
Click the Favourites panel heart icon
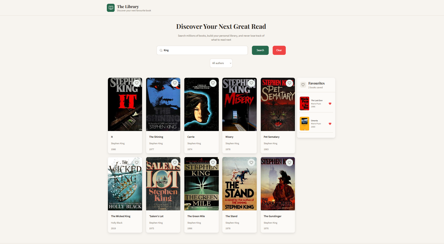pos(303,85)
